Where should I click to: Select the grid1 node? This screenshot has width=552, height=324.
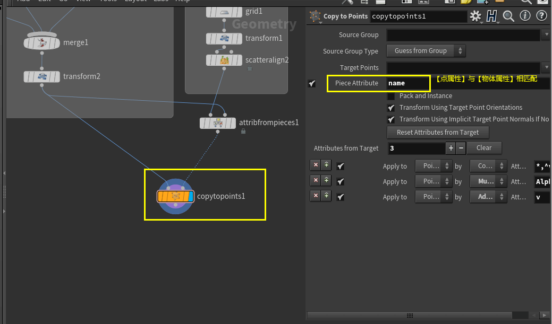(224, 12)
